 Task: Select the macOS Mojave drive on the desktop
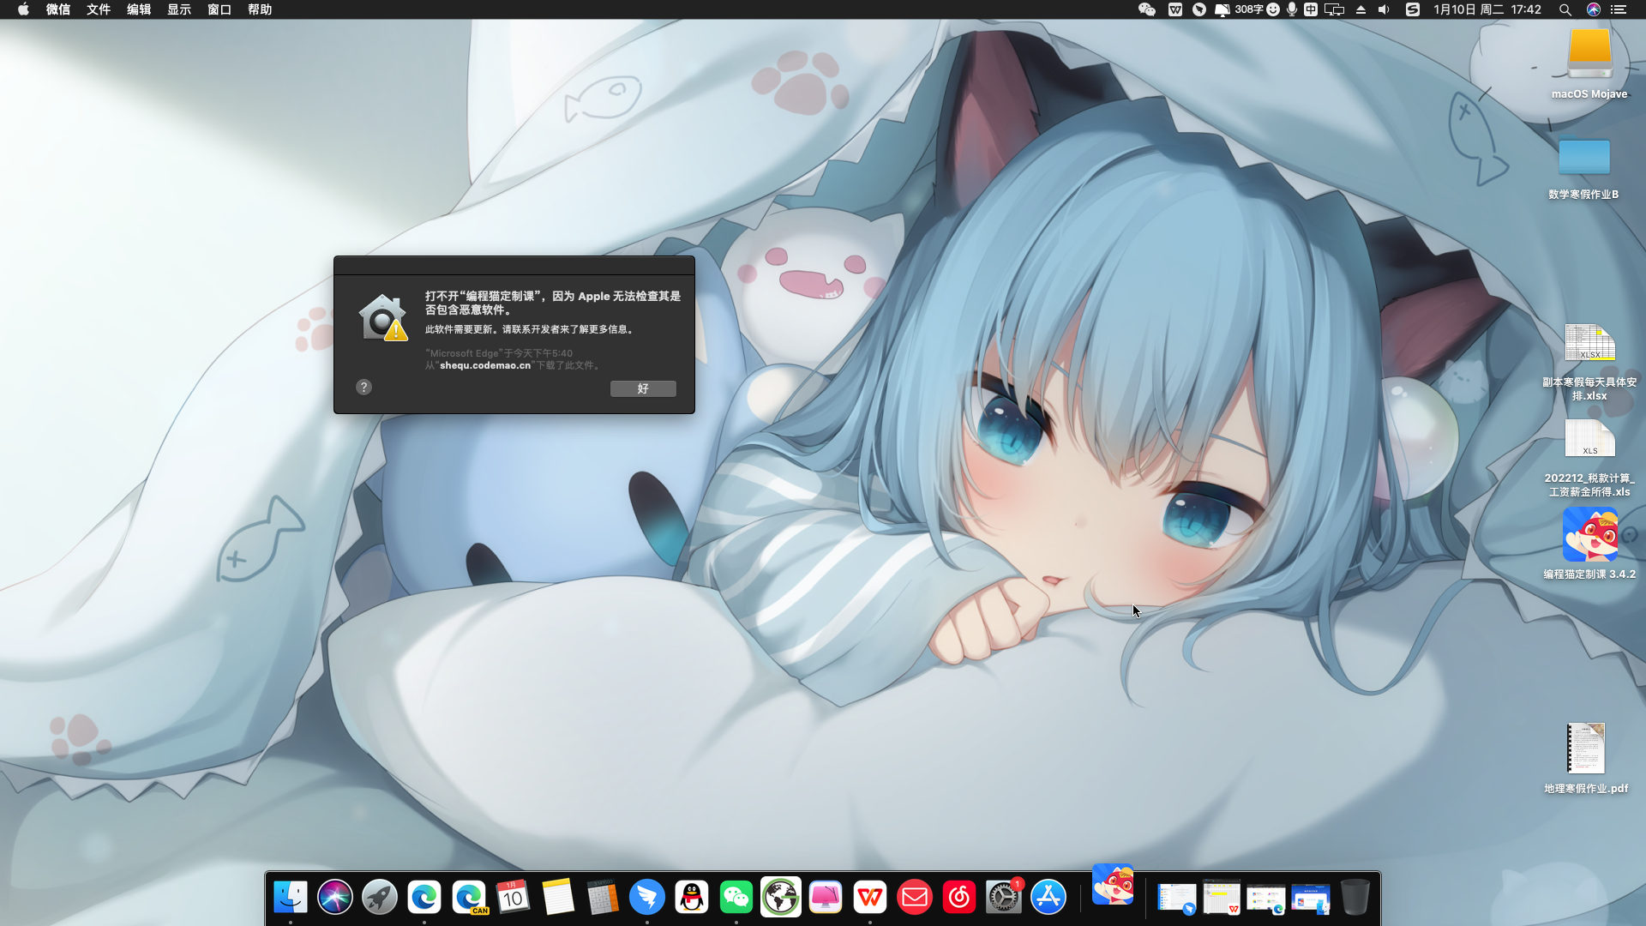[1589, 63]
